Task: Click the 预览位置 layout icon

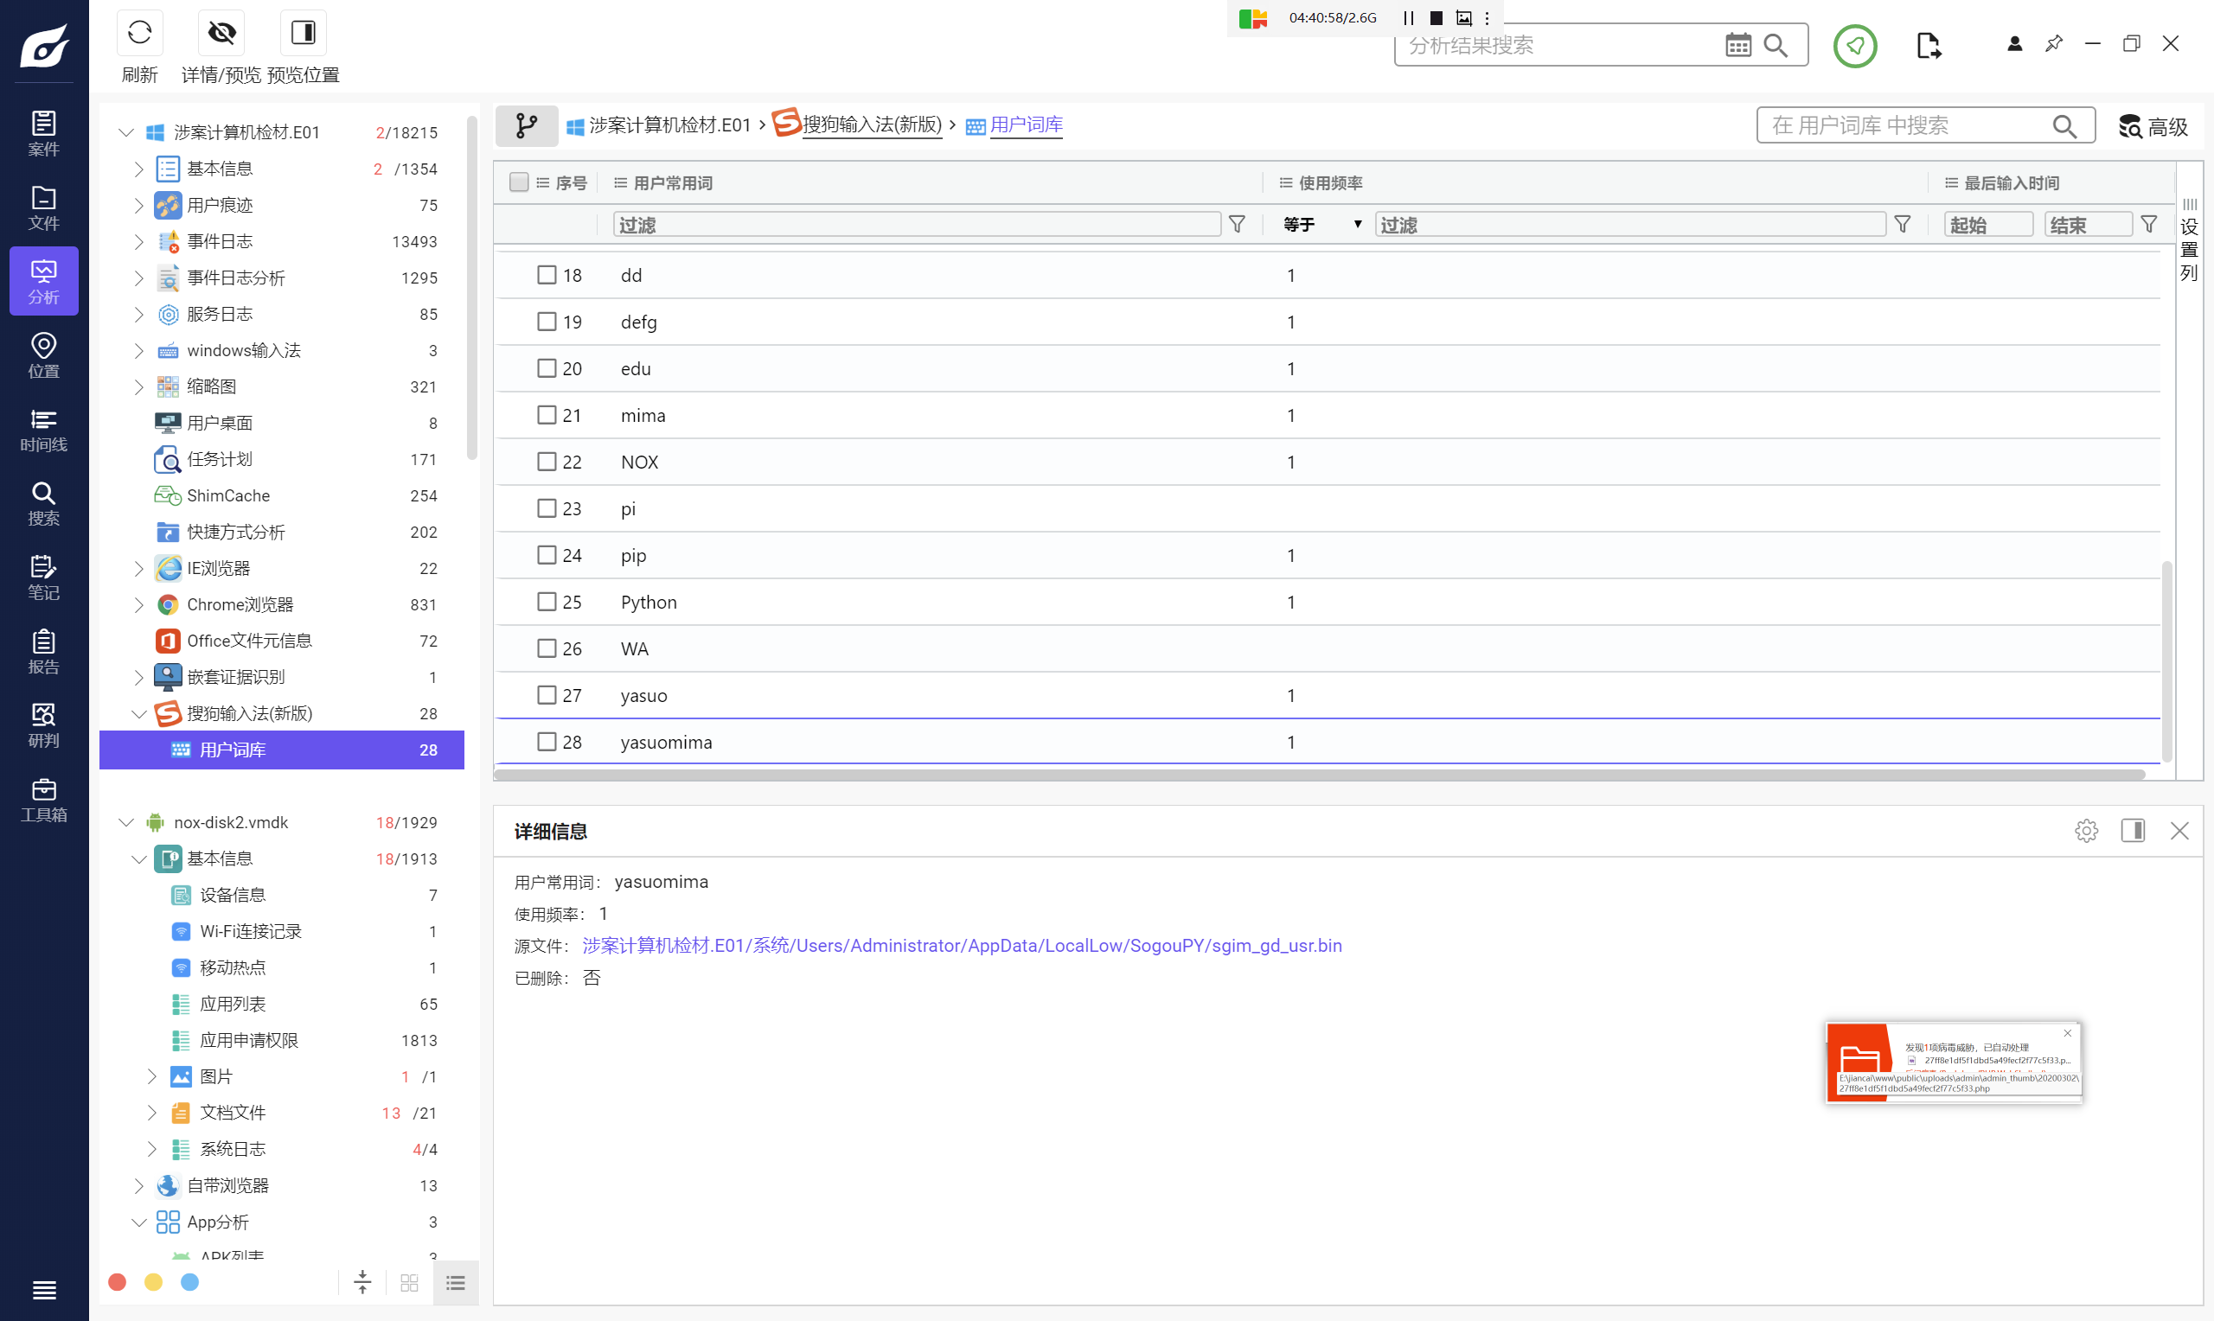Action: pyautogui.click(x=304, y=33)
